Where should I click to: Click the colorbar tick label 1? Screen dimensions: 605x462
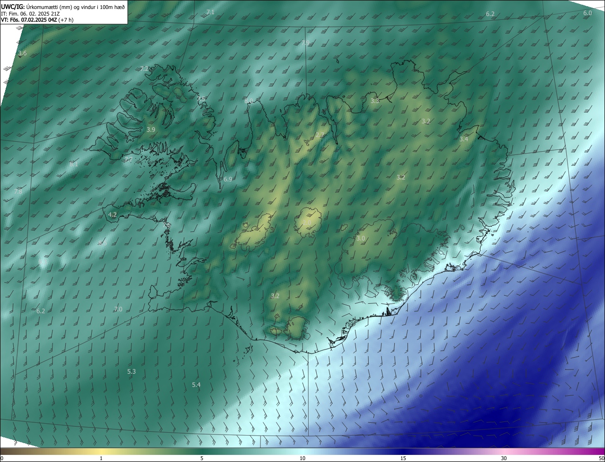(101, 458)
